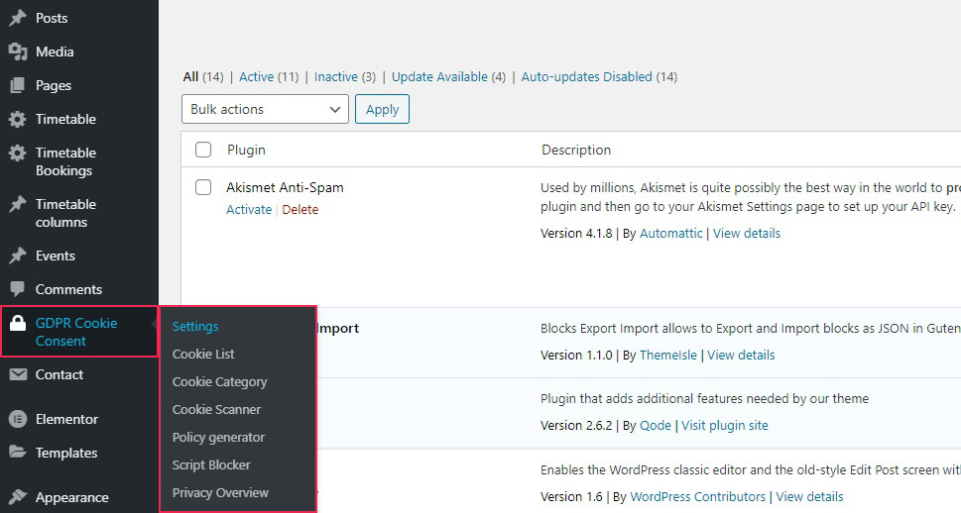Open Automattic author link
961x513 pixels.
tap(671, 234)
